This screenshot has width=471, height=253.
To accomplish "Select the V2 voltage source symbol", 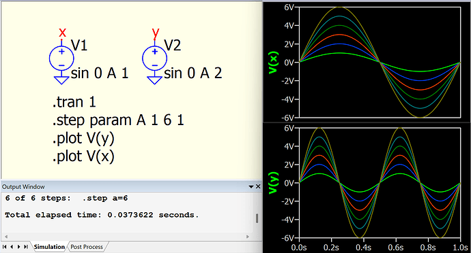I will point(155,58).
